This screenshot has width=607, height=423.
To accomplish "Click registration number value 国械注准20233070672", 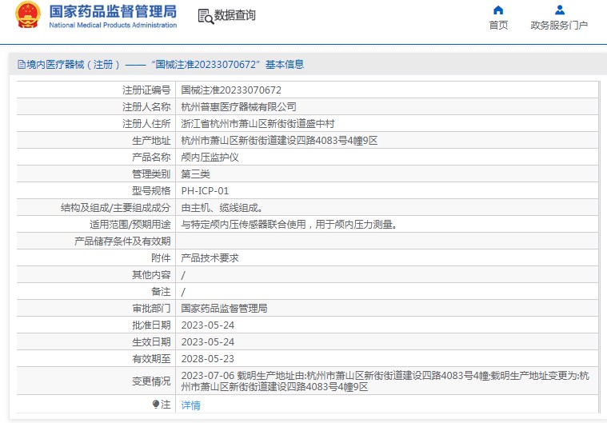I will 231,90.
